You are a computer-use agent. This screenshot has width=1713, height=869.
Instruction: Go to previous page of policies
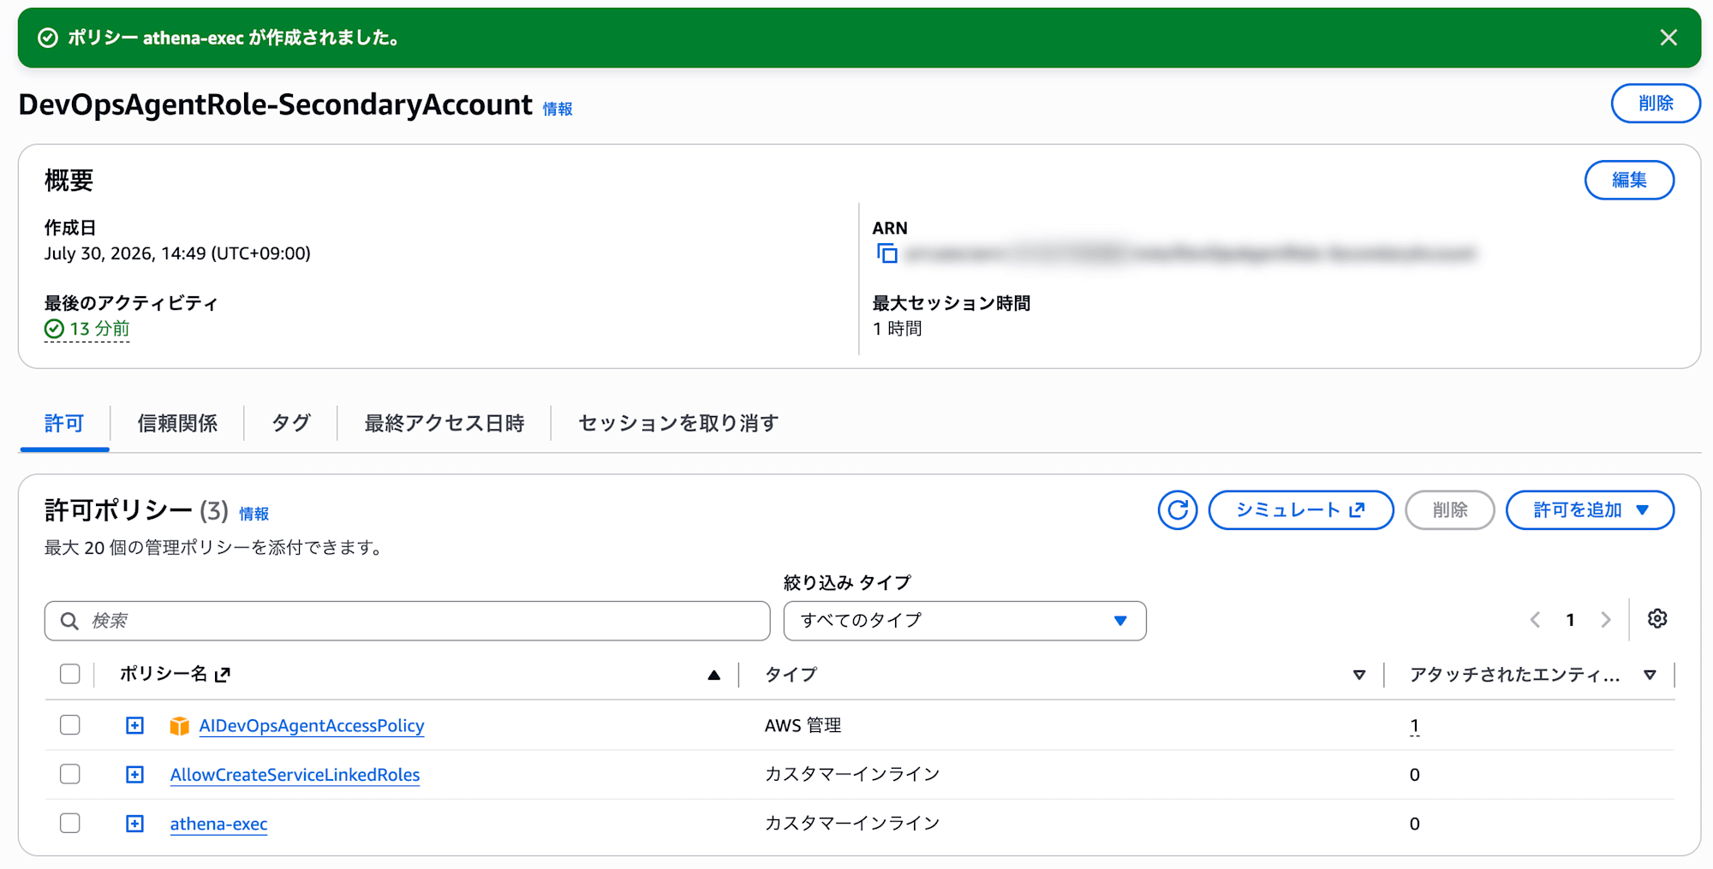click(x=1535, y=620)
